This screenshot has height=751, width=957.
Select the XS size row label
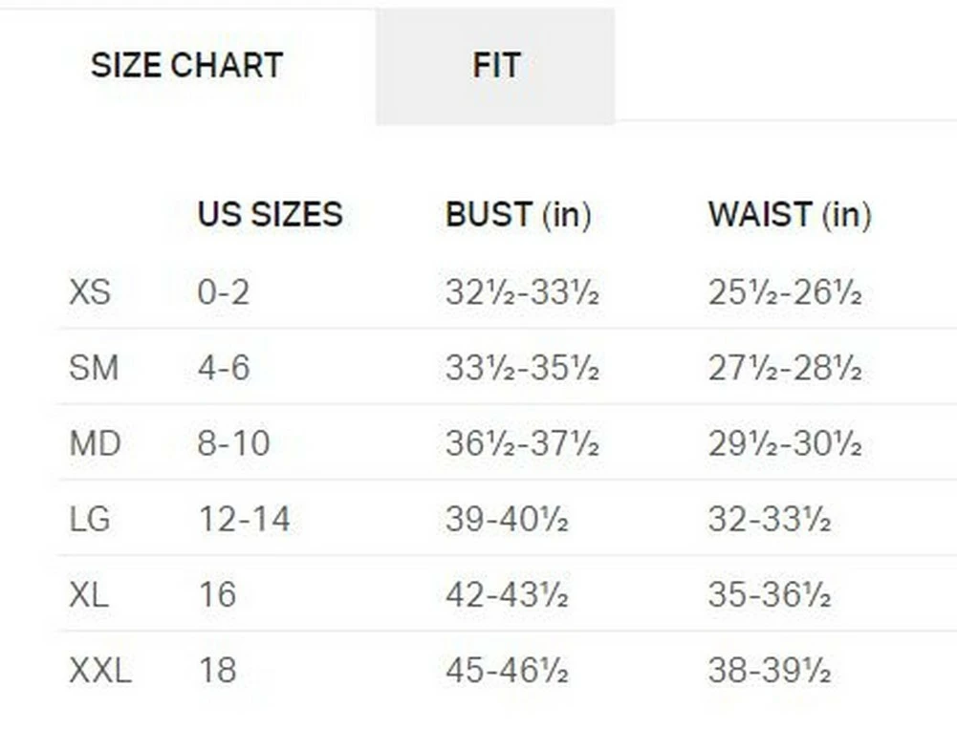tap(90, 292)
